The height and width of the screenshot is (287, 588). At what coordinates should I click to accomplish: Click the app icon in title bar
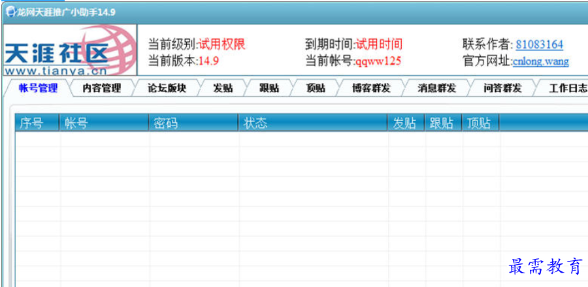pyautogui.click(x=11, y=12)
